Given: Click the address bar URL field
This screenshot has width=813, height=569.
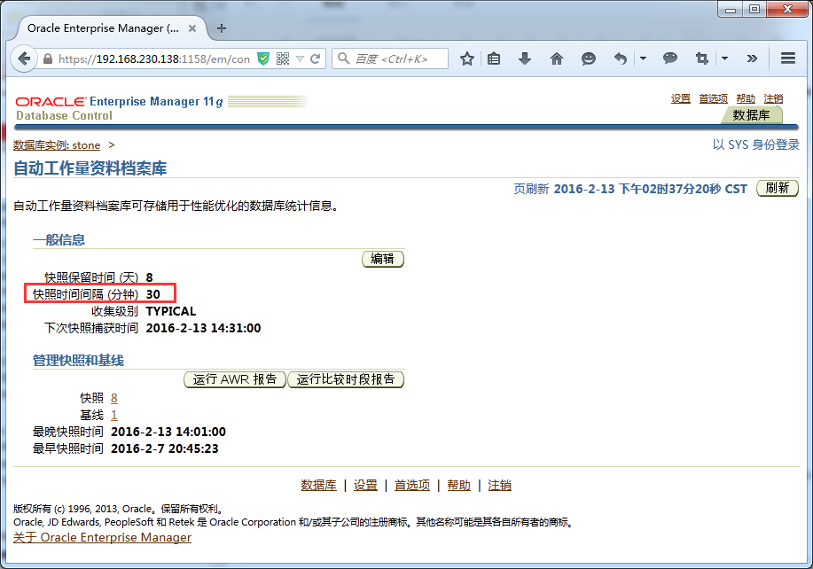Looking at the screenshot, I should pos(154,59).
